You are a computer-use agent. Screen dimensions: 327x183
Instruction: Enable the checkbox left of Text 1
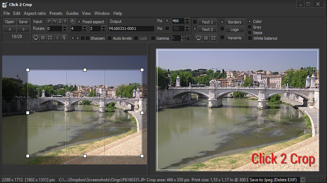coord(195,22)
